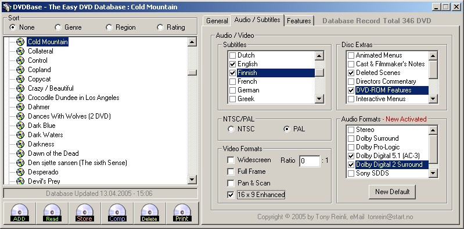Click disc icon beside Collateral
This screenshot has width=464, height=229.
point(20,51)
